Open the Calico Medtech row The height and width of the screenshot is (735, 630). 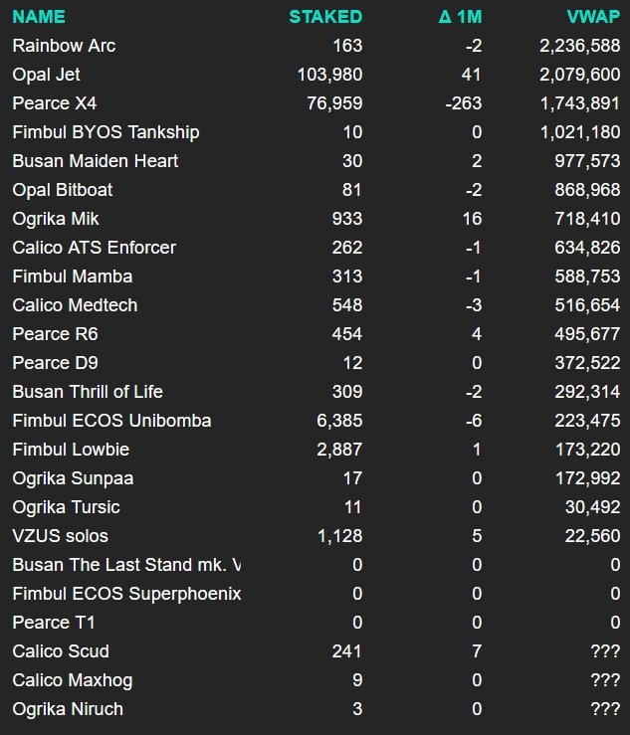coord(76,305)
